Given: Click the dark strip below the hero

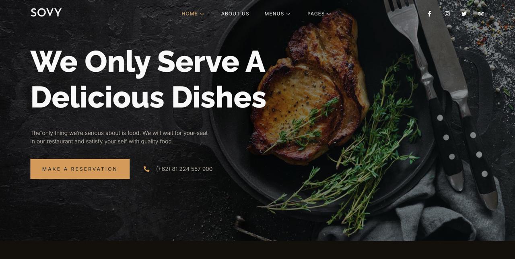Looking at the screenshot, I should click(x=257, y=250).
